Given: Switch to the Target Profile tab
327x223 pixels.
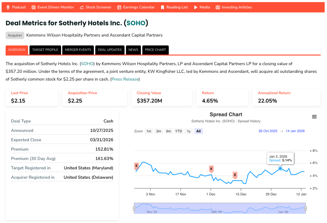Looking at the screenshot, I should pos(45,50).
